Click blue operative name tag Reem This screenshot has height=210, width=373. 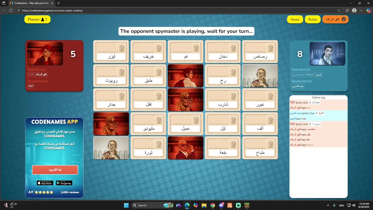(310, 75)
